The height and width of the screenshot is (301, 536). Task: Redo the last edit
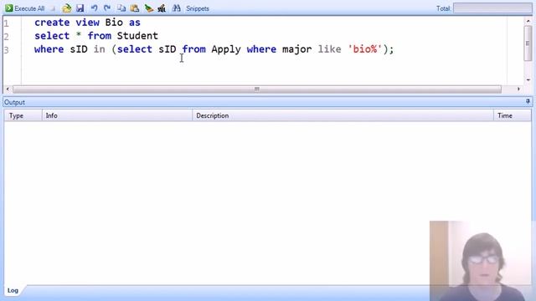pos(107,8)
